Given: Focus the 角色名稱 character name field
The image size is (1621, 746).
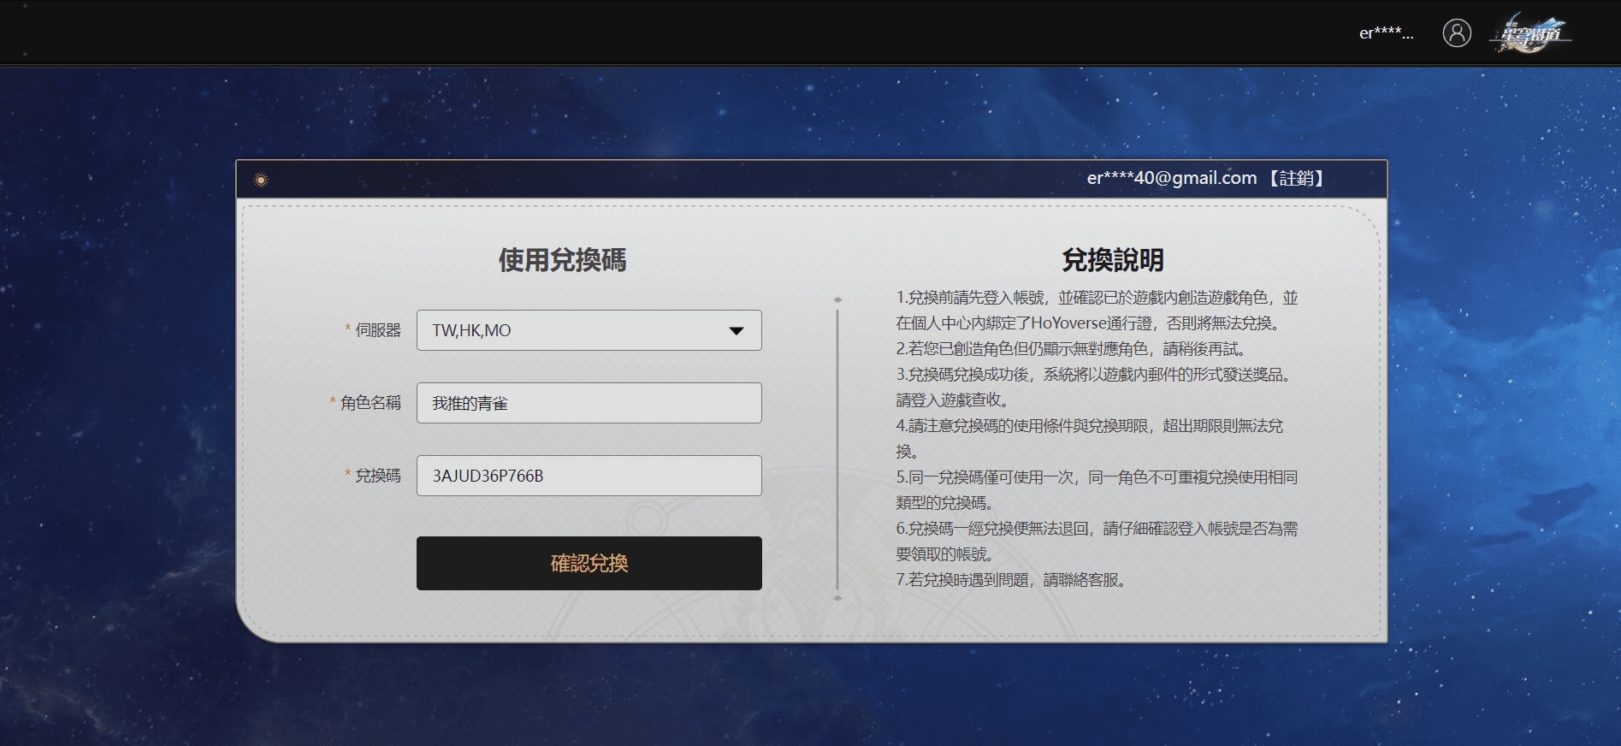Looking at the screenshot, I should point(589,403).
